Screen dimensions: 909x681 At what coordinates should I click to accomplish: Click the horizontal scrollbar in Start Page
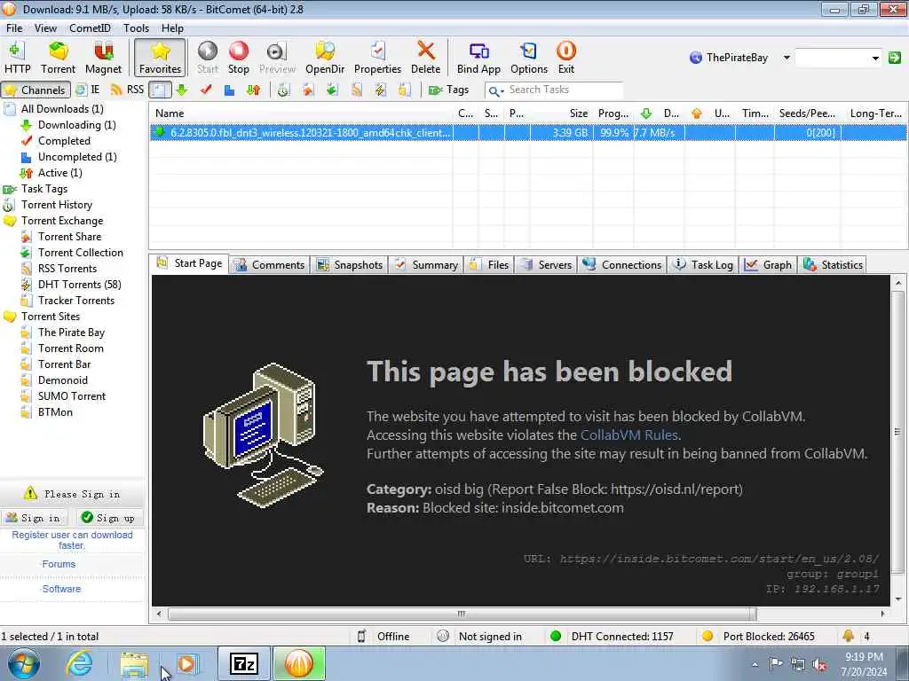point(462,614)
